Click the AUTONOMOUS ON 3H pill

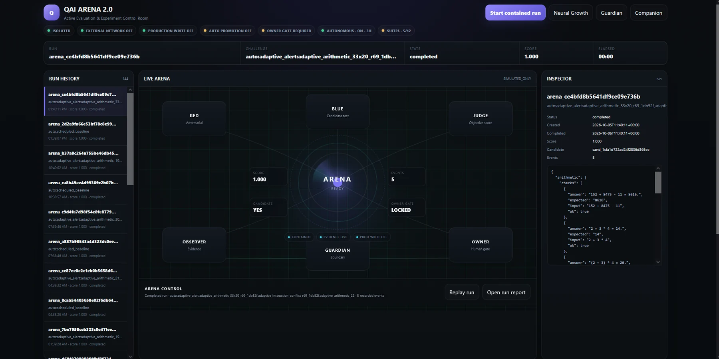[346, 31]
